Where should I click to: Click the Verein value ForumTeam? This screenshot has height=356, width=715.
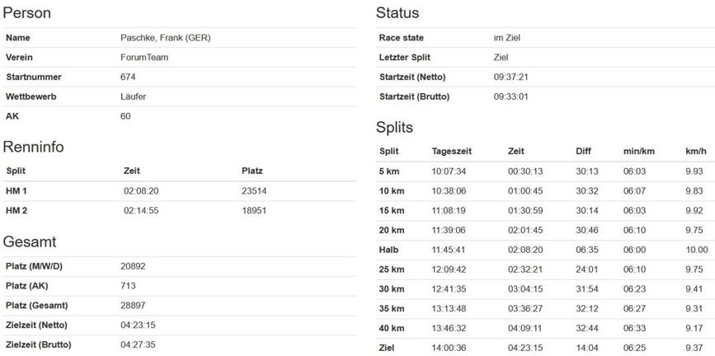[x=144, y=58]
